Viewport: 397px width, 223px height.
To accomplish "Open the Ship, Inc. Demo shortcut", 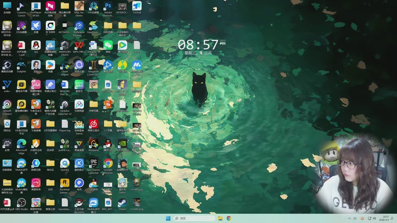I will (x=79, y=8).
